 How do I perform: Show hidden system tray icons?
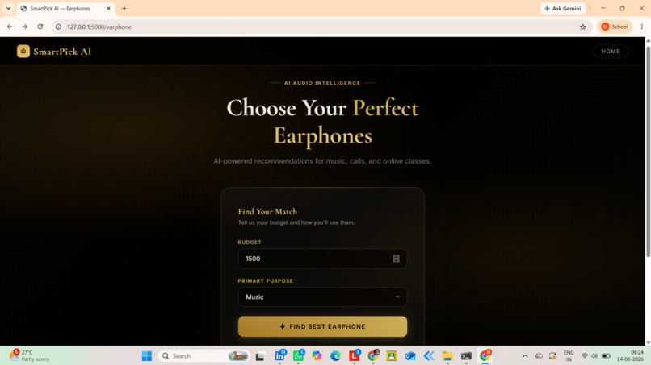(525, 356)
